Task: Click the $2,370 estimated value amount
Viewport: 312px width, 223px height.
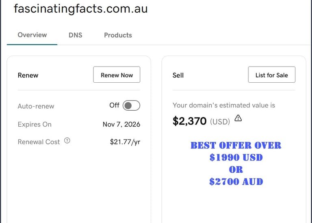Action: click(x=189, y=121)
